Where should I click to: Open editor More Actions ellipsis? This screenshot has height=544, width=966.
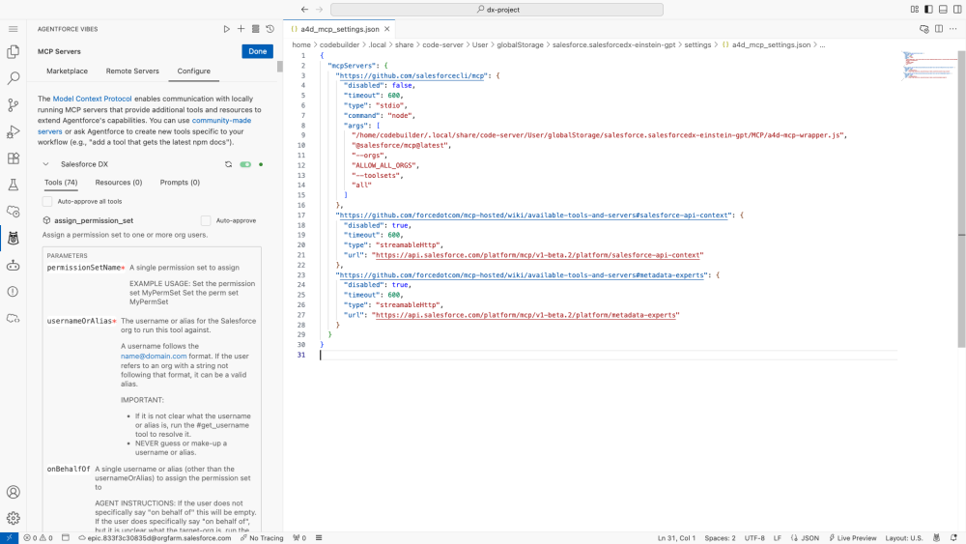[953, 29]
